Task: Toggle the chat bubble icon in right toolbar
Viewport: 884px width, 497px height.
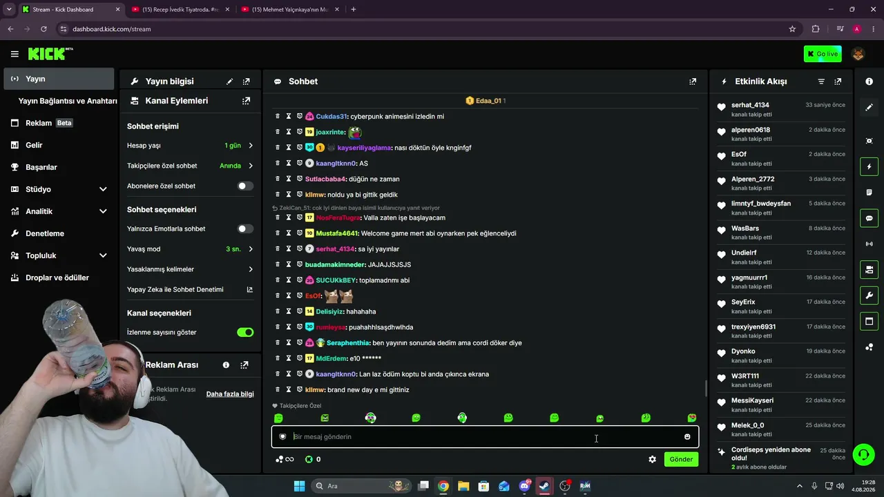Action: (869, 218)
